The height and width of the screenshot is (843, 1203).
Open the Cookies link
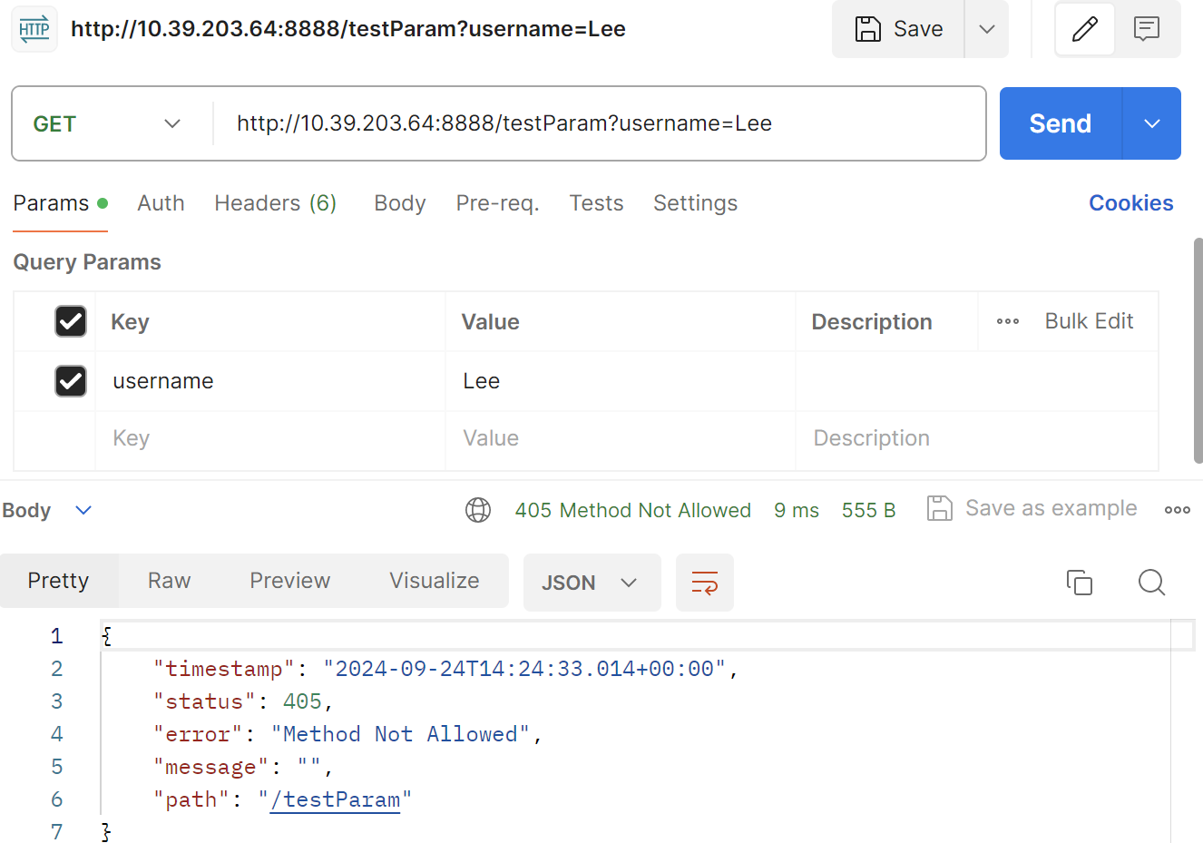[x=1131, y=203]
